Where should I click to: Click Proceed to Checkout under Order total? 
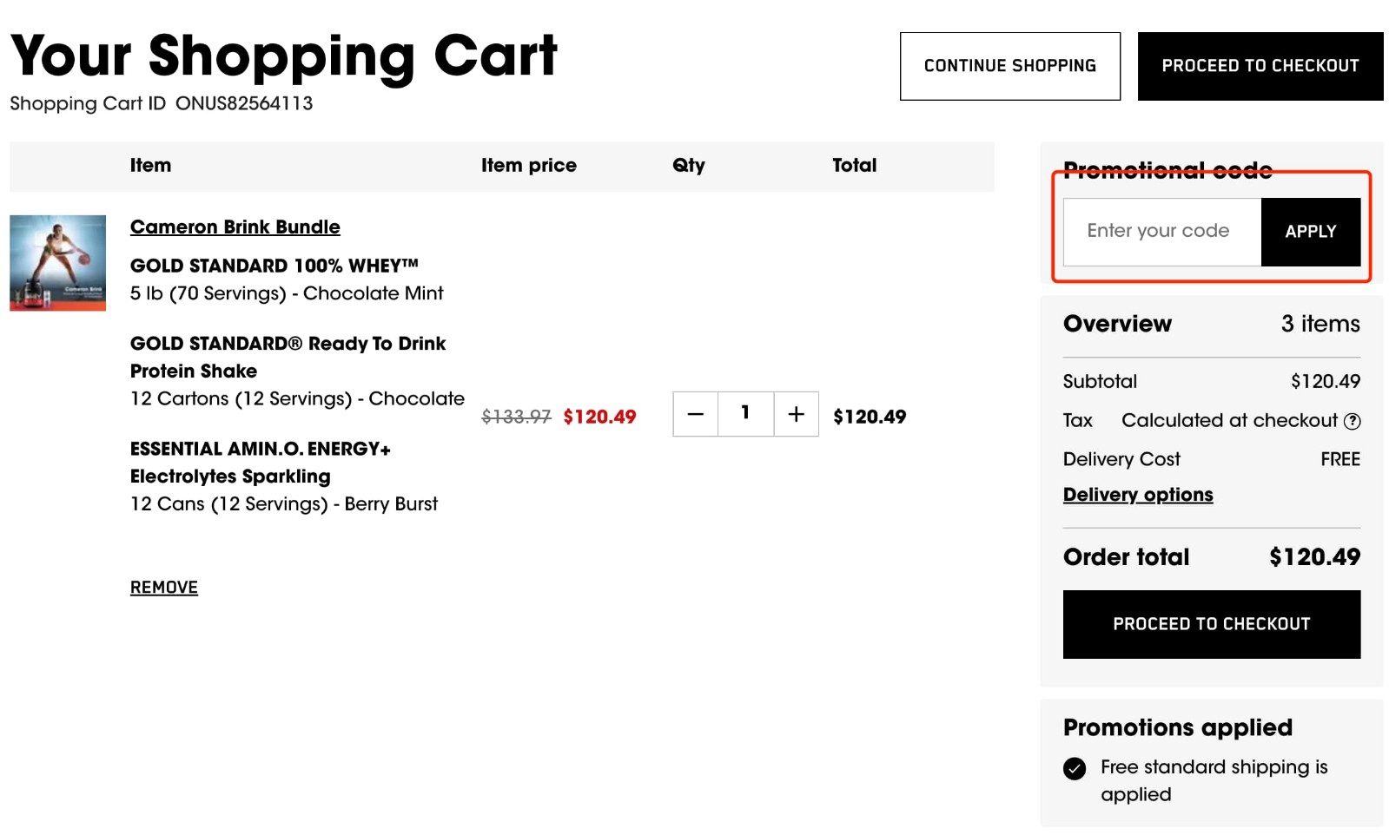(1210, 623)
